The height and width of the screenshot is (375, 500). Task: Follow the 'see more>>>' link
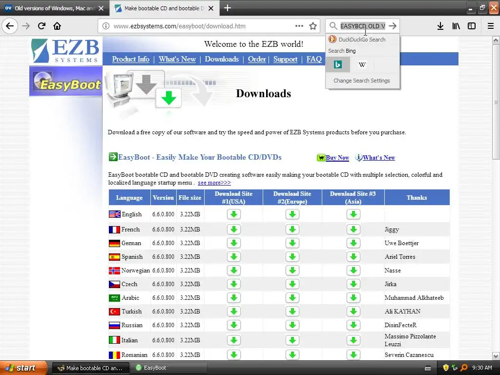214,183
